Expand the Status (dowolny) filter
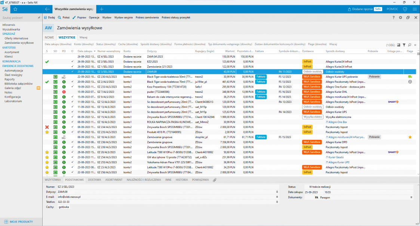 click(106, 44)
